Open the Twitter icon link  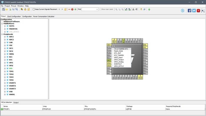(x=194, y=11)
